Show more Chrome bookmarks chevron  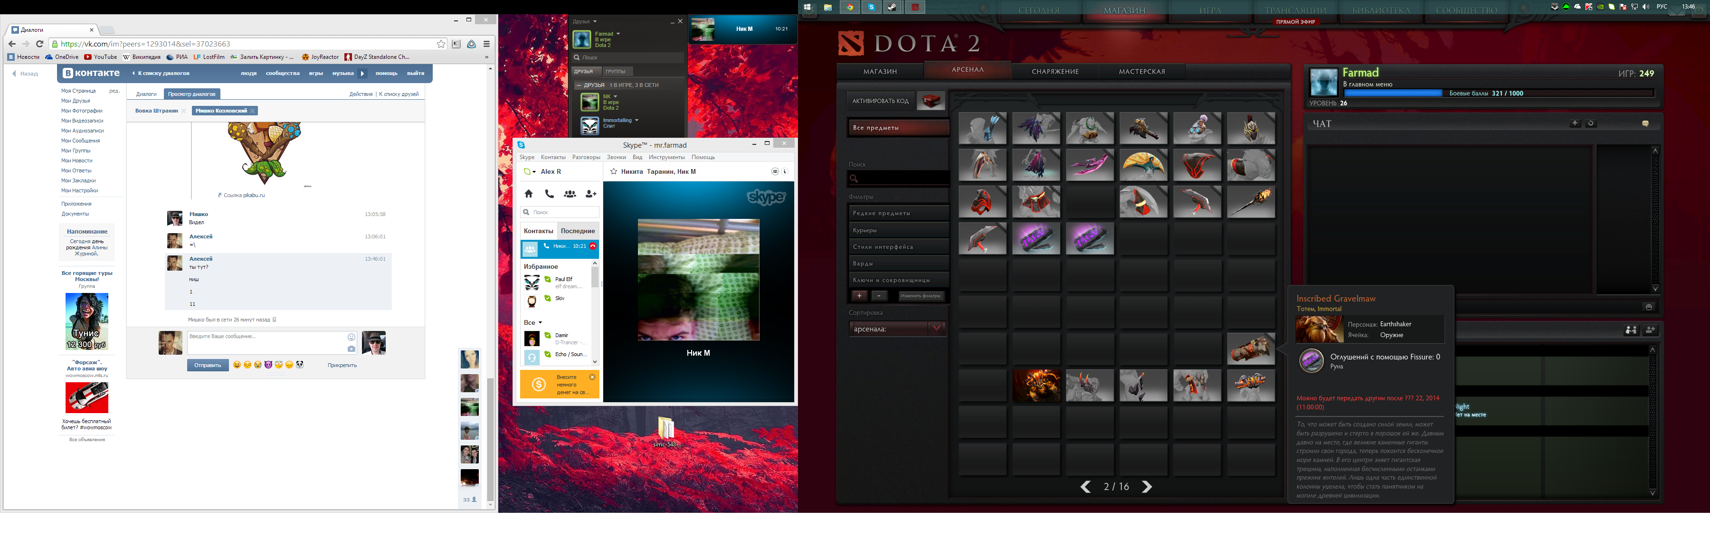tap(486, 57)
